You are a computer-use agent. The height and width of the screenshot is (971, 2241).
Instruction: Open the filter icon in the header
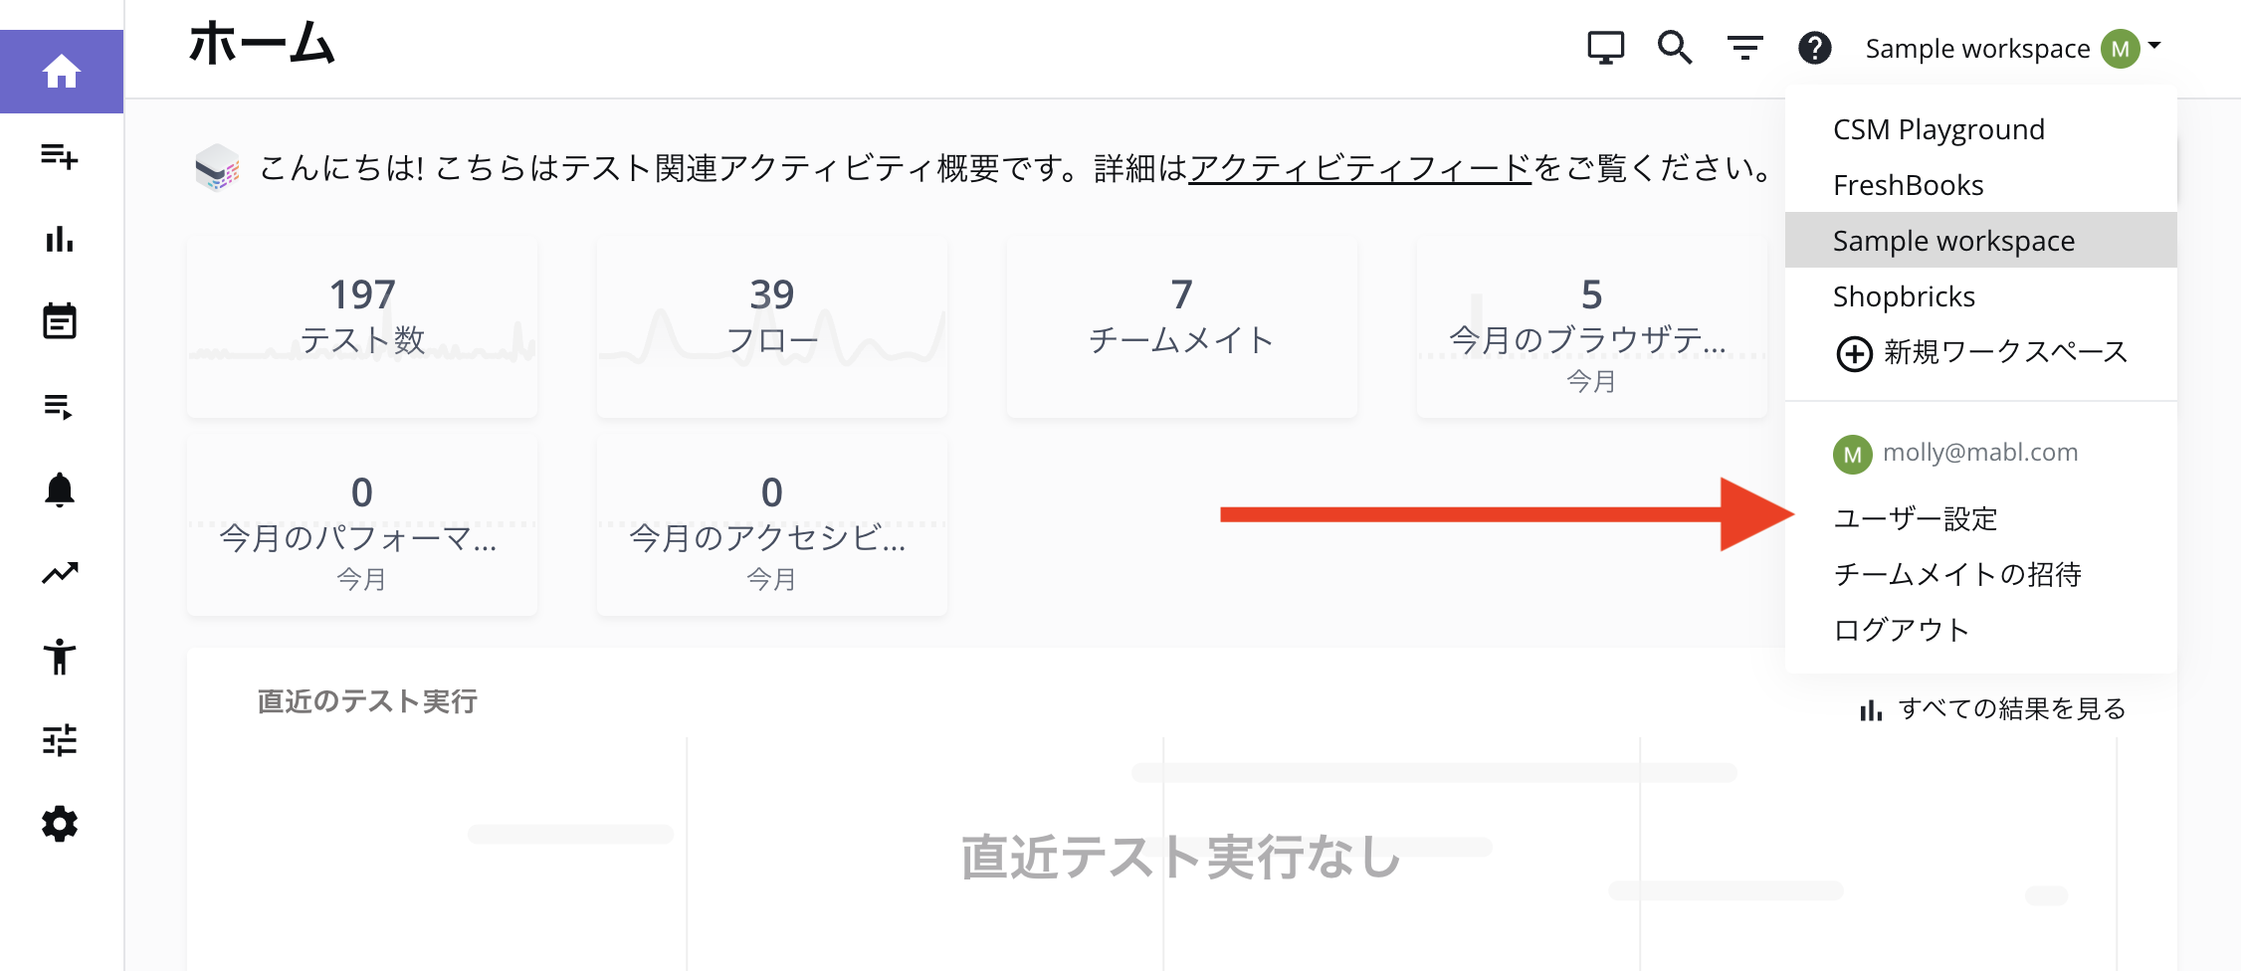click(x=1744, y=48)
